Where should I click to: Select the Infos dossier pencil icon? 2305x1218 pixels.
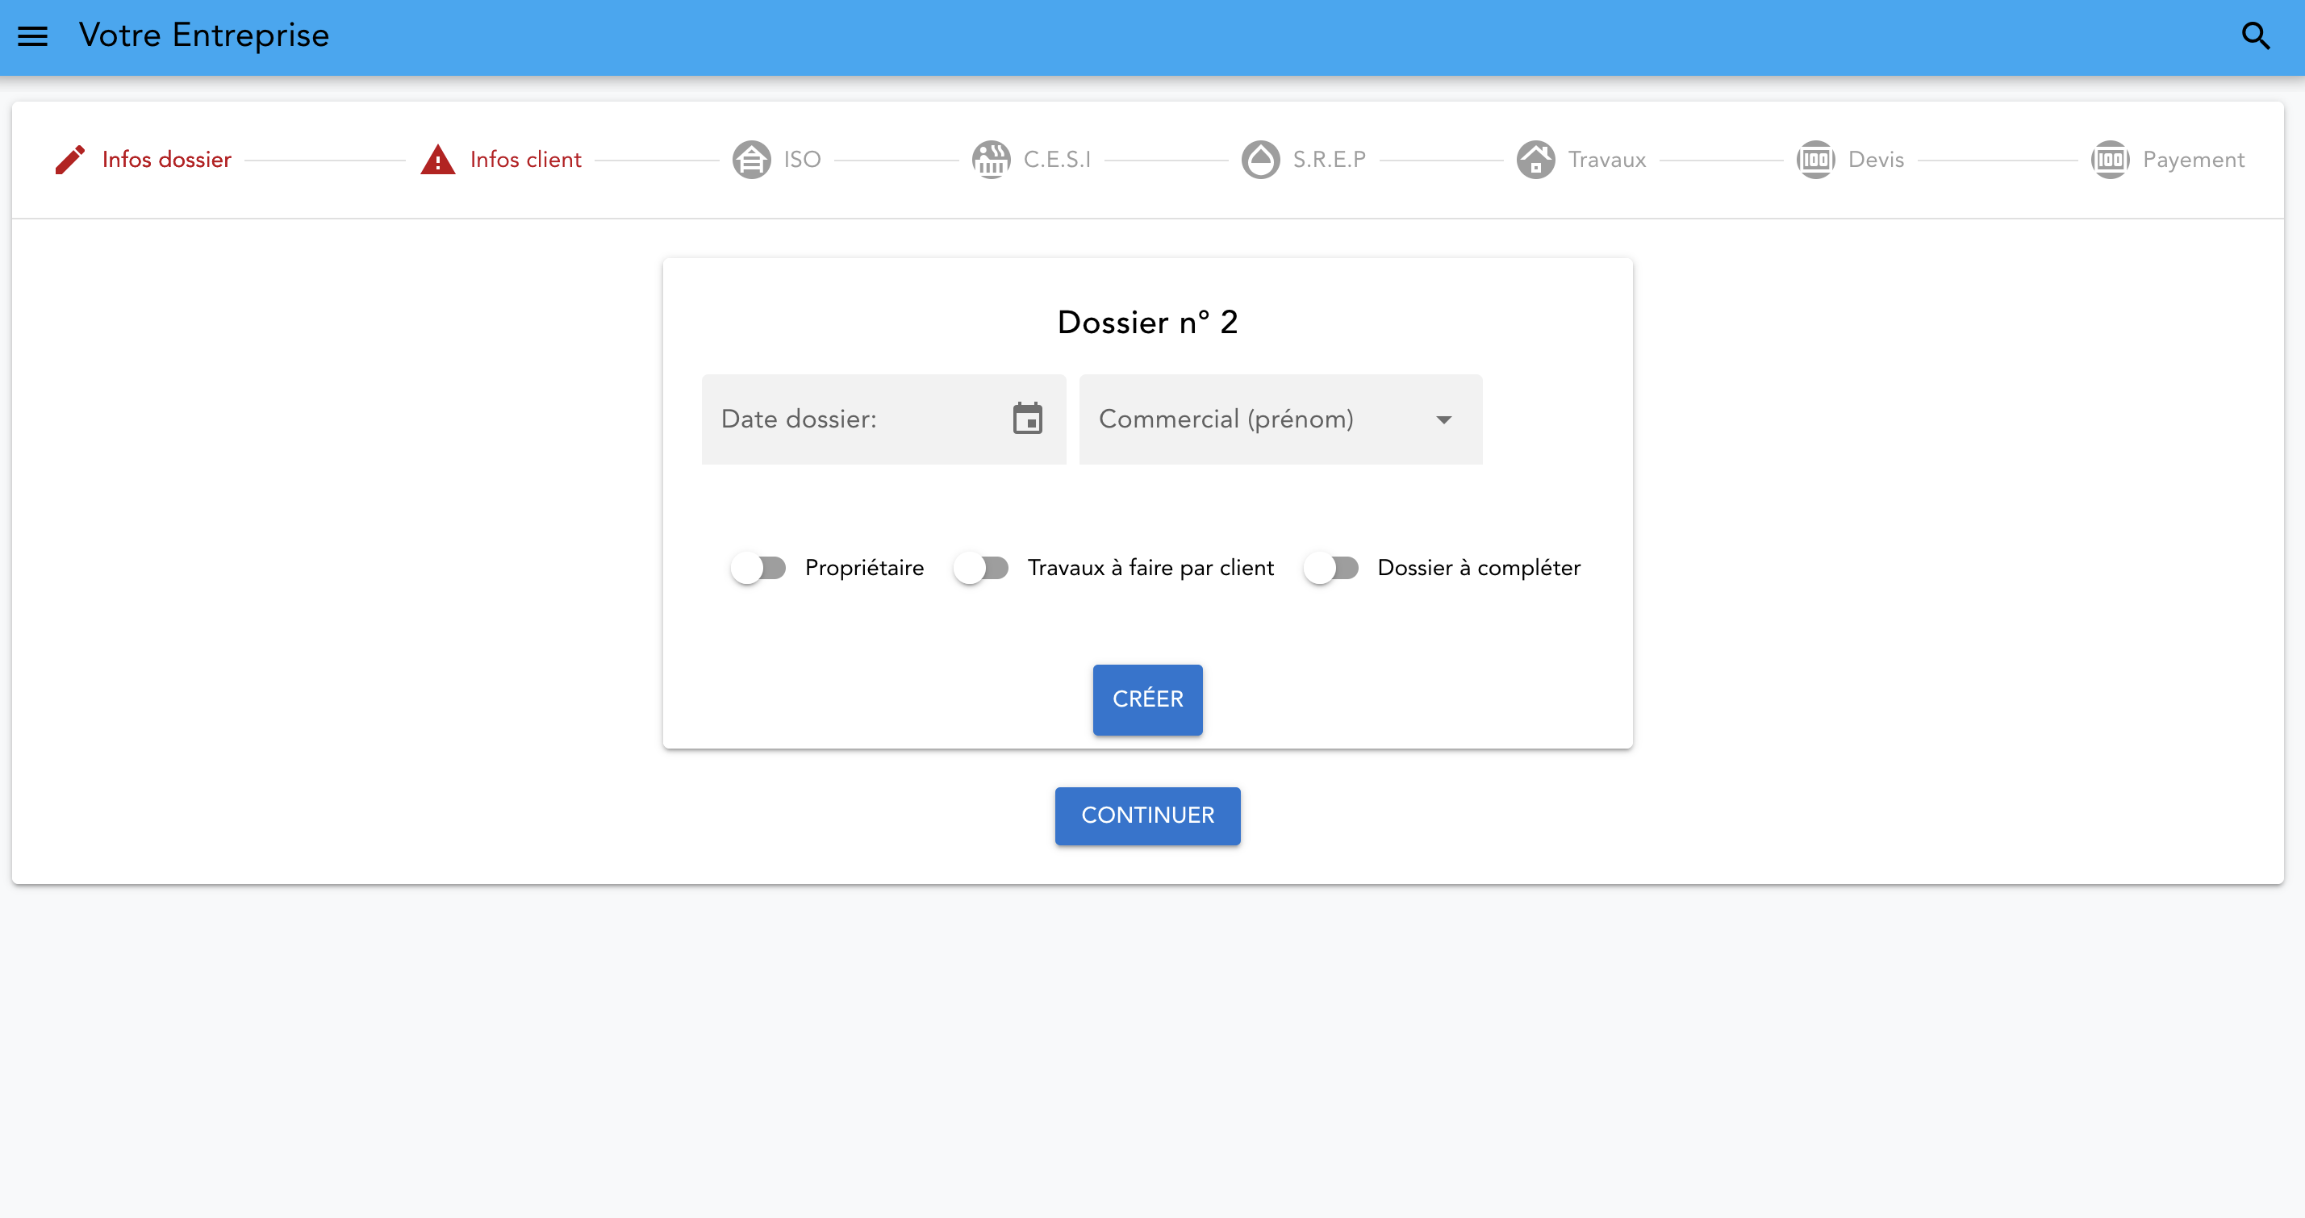coord(71,159)
